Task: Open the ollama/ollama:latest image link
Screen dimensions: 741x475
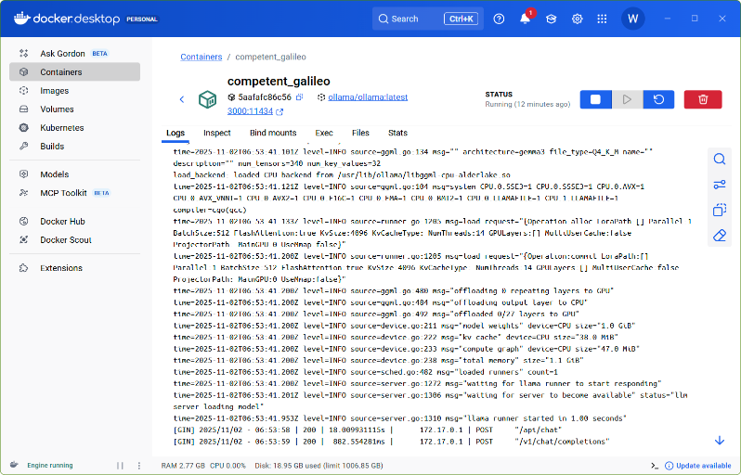Action: (367, 97)
